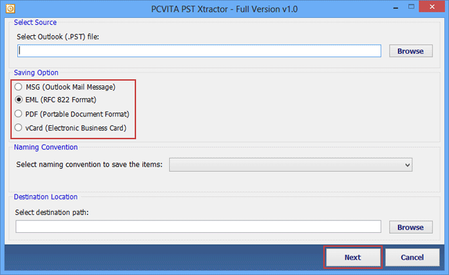Click the 'Select destination path:' label
449x275 pixels.
click(x=52, y=212)
